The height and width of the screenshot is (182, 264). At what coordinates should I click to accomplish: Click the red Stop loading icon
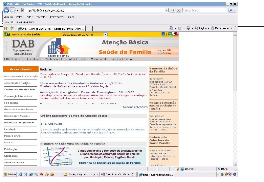coord(178,10)
